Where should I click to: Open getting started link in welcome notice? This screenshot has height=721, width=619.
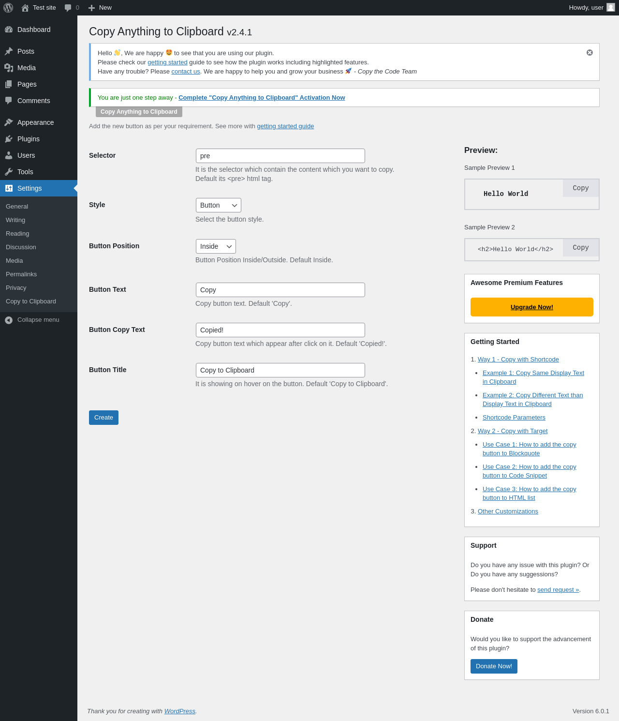[167, 62]
